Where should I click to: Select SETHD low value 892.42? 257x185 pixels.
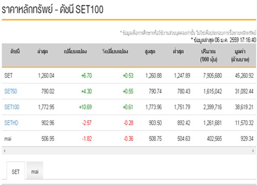point(184,123)
